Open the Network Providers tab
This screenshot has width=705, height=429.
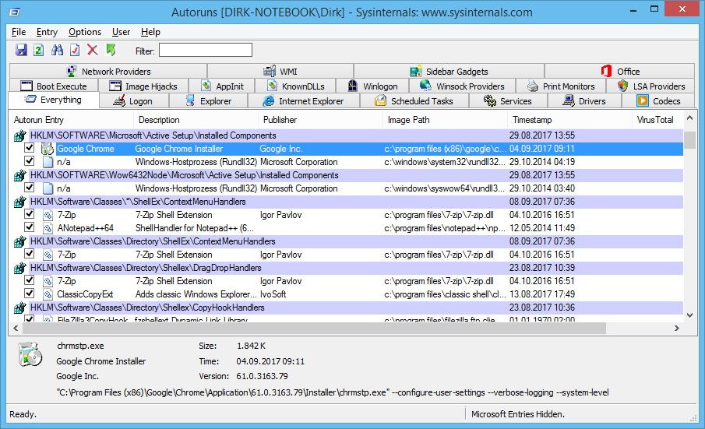point(108,72)
